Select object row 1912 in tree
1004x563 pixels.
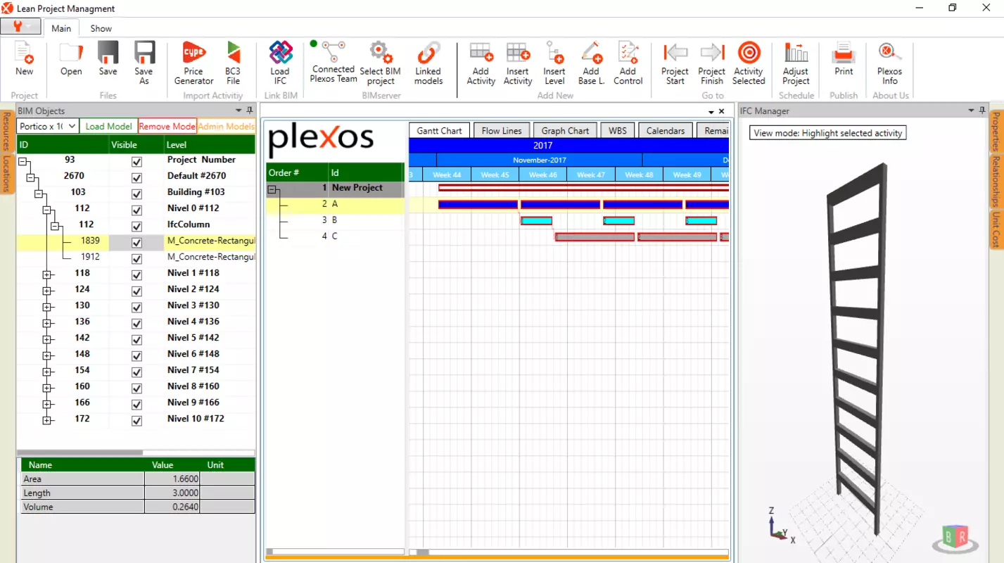(x=136, y=258)
